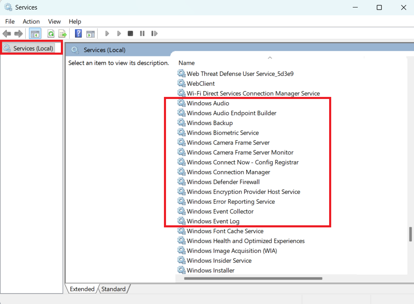Viewport: 414px width, 304px height.
Task: Switch to the Standard tab
Action: click(113, 289)
